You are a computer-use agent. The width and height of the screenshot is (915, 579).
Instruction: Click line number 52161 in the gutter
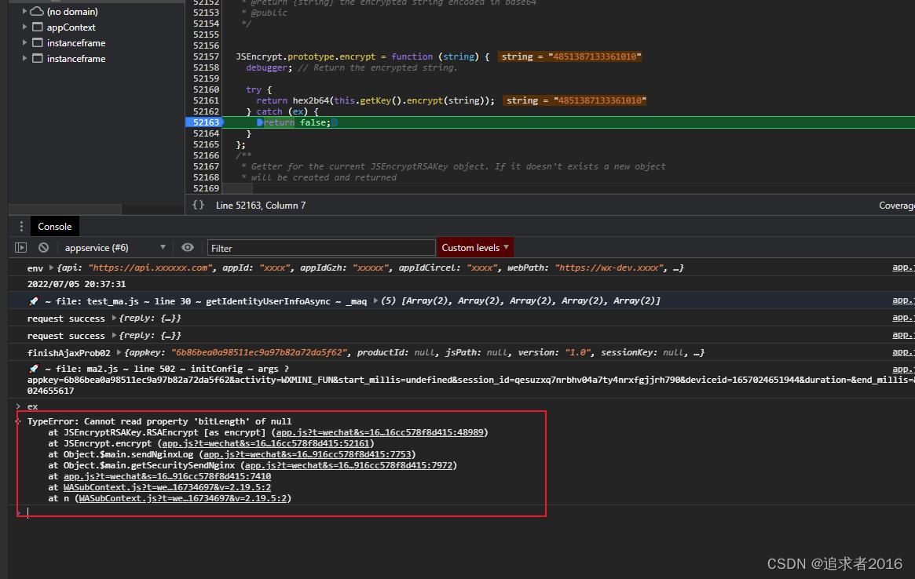click(206, 100)
